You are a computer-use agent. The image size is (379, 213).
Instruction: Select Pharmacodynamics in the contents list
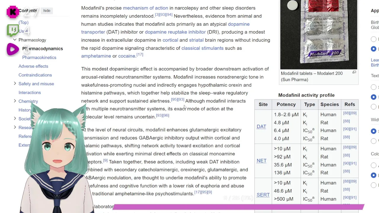[x=42, y=49]
